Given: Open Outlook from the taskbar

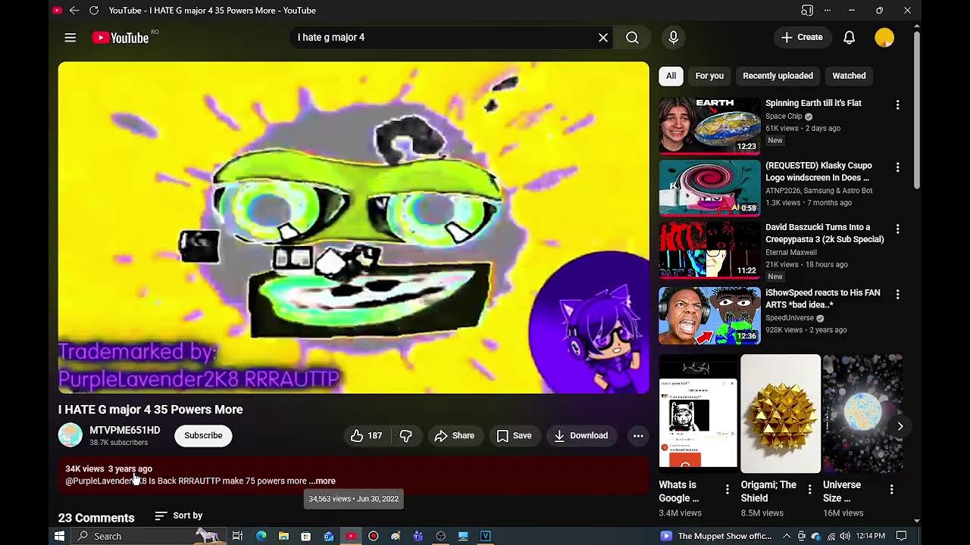Looking at the screenshot, I should (x=328, y=536).
